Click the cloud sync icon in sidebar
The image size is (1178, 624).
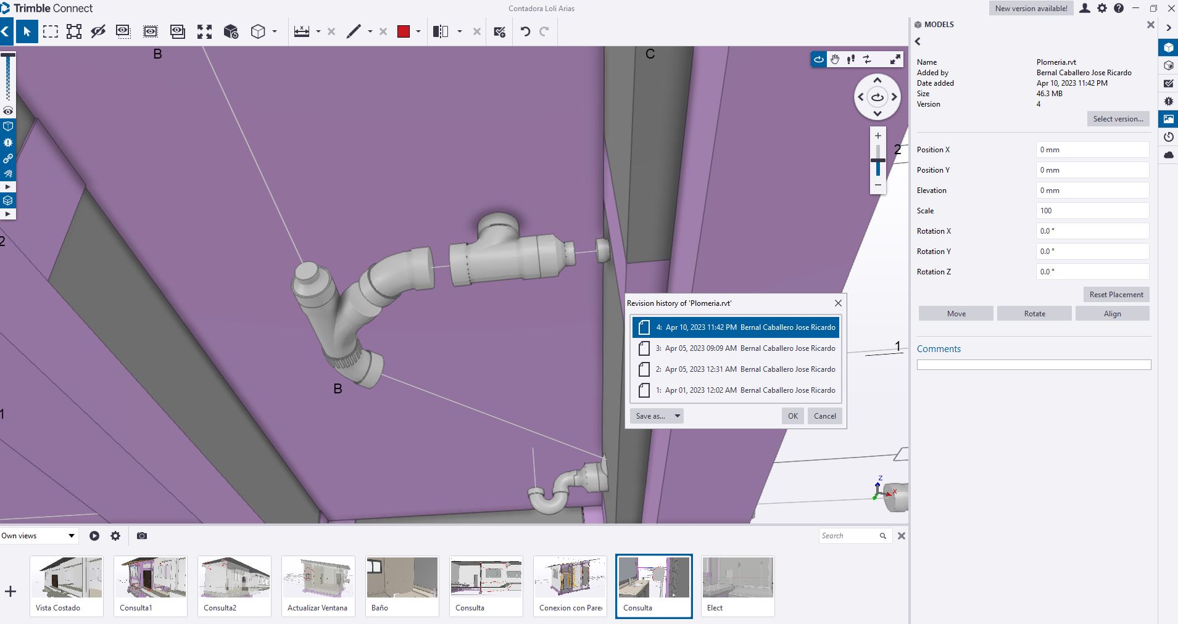[x=1168, y=155]
